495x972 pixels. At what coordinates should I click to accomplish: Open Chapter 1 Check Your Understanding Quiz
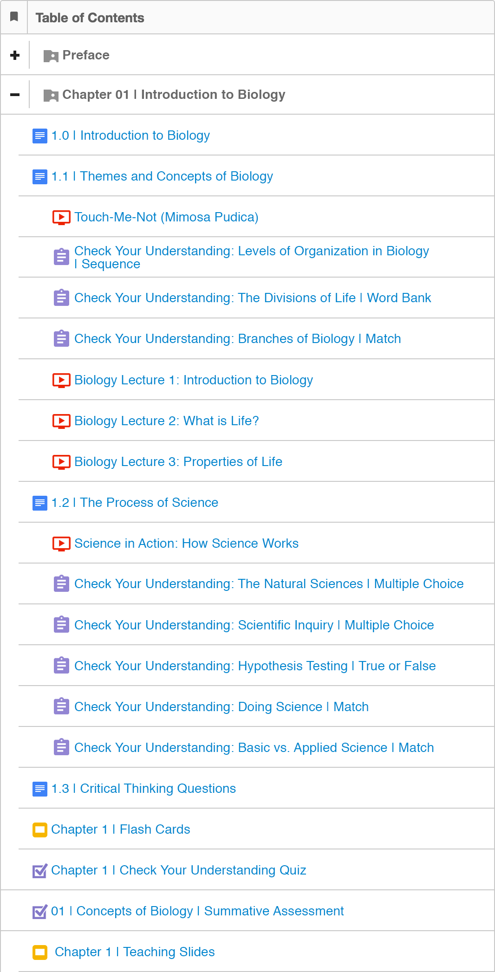coord(178,870)
